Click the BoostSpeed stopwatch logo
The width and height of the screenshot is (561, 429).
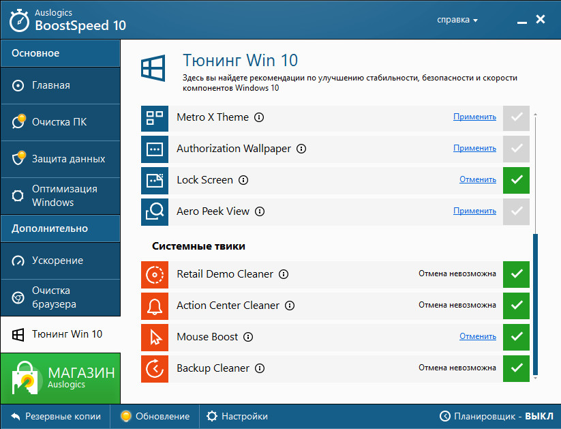coord(19,20)
